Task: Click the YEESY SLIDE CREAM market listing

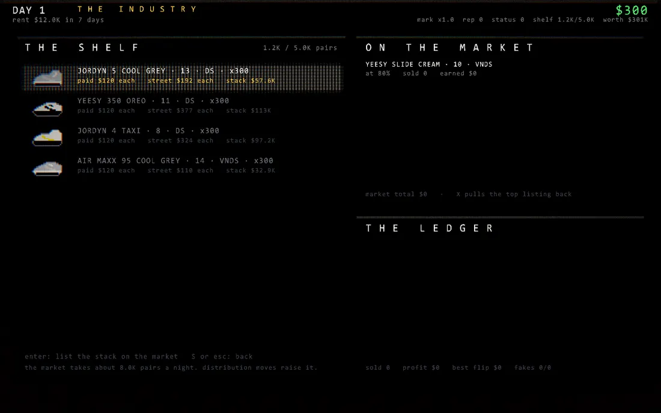Action: tap(428, 68)
